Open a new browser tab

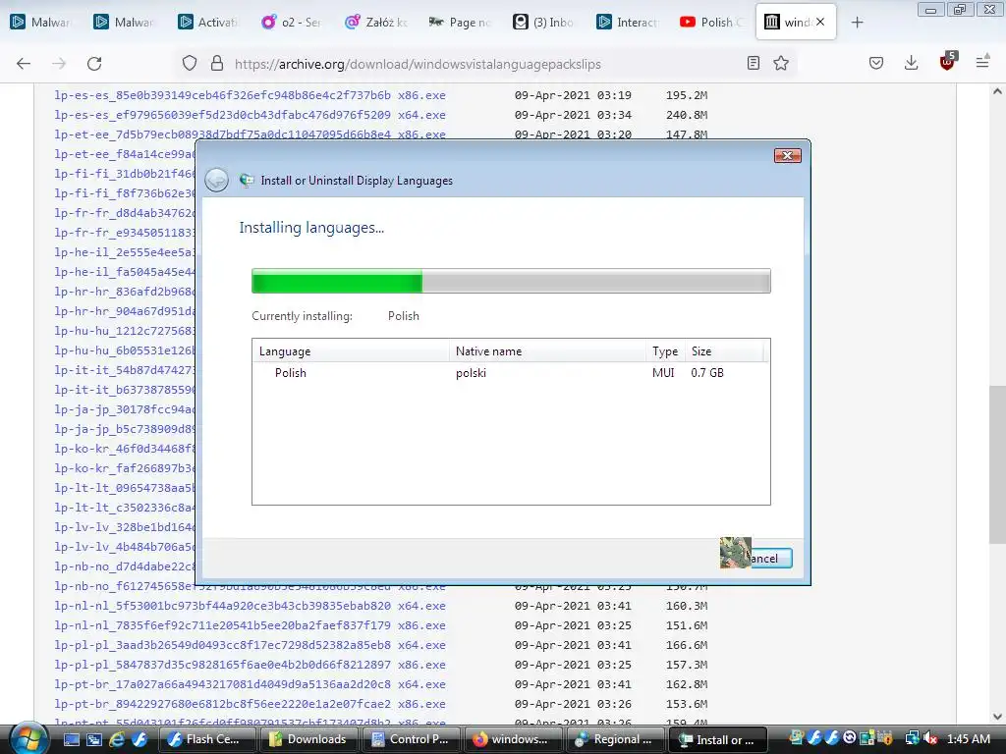pos(857,23)
